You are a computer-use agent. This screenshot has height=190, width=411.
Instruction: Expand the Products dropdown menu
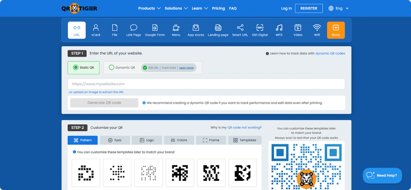149,8
